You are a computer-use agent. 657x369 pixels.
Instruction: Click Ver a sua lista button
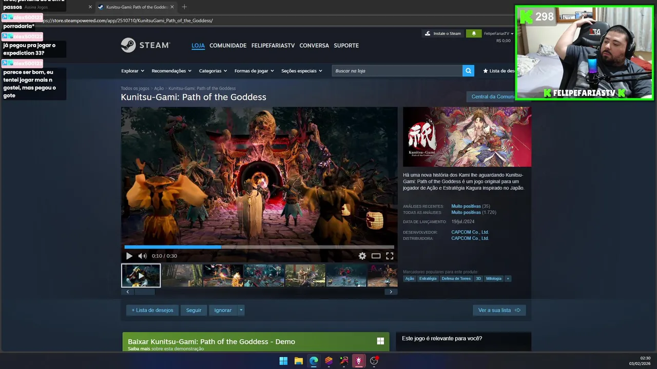pyautogui.click(x=499, y=310)
